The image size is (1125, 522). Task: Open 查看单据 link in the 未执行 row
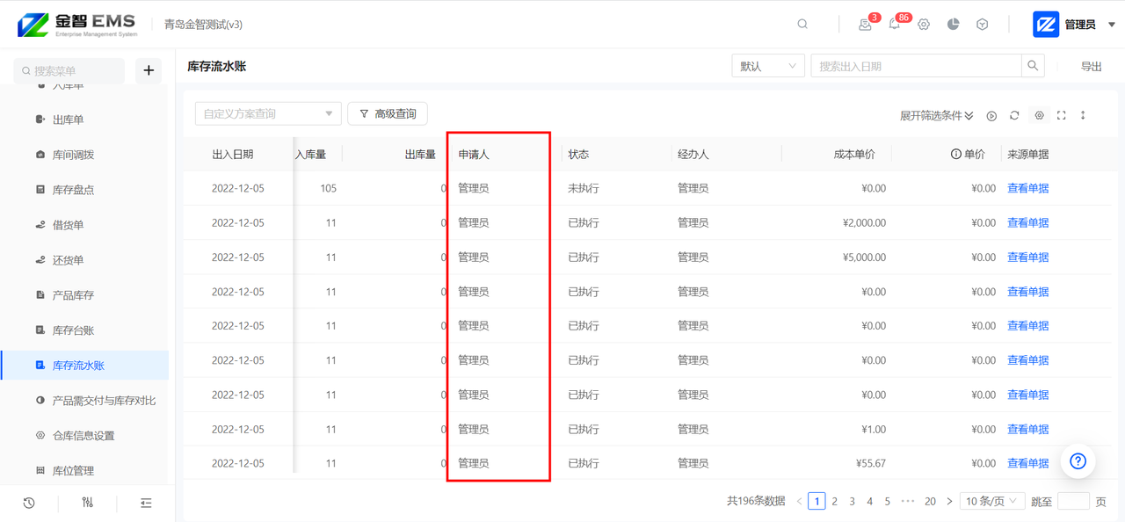point(1027,188)
